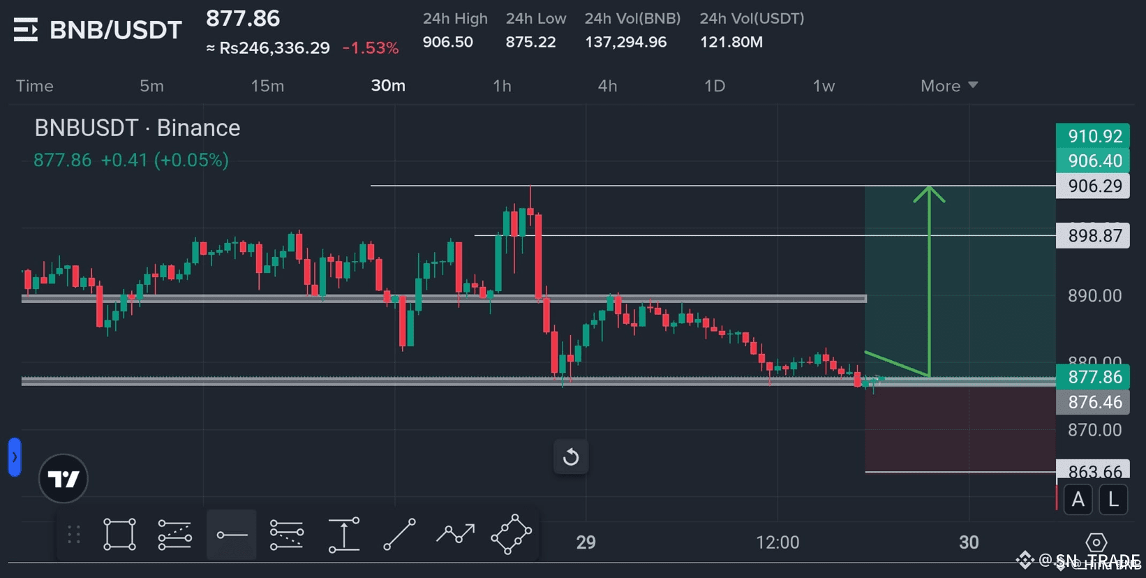Click the 876.46 price label on axis

1093,402
